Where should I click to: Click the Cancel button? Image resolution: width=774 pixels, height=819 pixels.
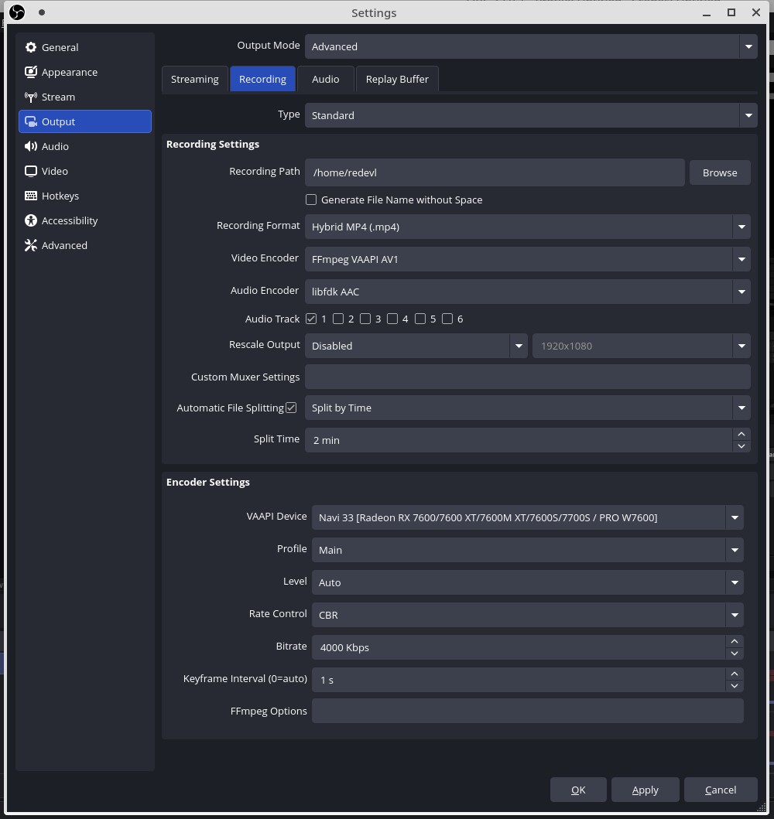click(721, 790)
